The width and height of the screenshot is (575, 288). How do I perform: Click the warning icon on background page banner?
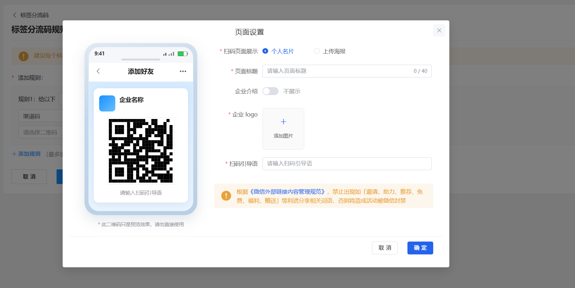pyautogui.click(x=23, y=56)
